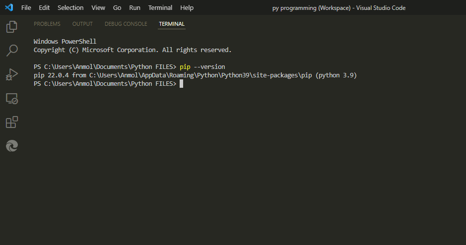Screen dimensions: 466x245
Task: Open the Go menu
Action: coord(117,8)
